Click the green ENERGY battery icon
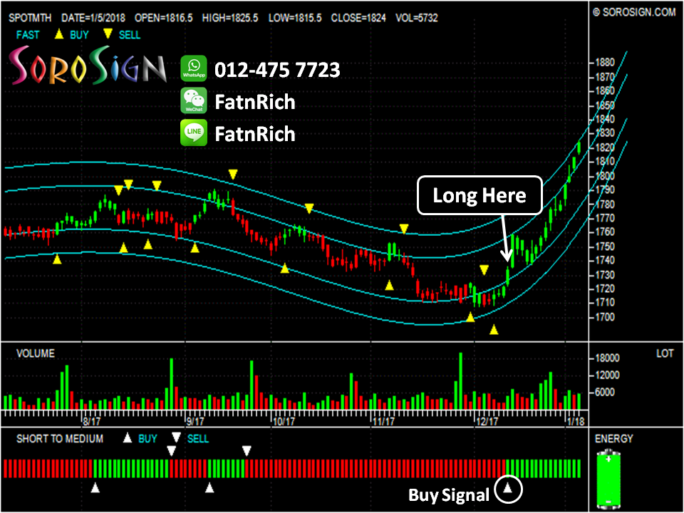Image resolution: width=684 pixels, height=513 pixels. [608, 480]
